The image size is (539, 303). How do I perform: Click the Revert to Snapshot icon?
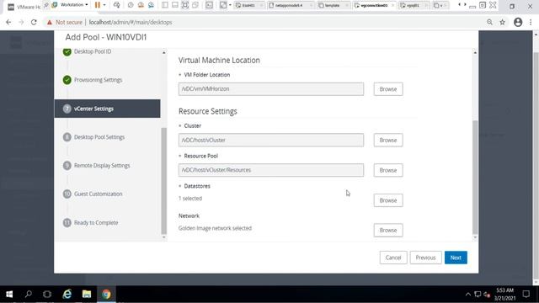point(141,5)
